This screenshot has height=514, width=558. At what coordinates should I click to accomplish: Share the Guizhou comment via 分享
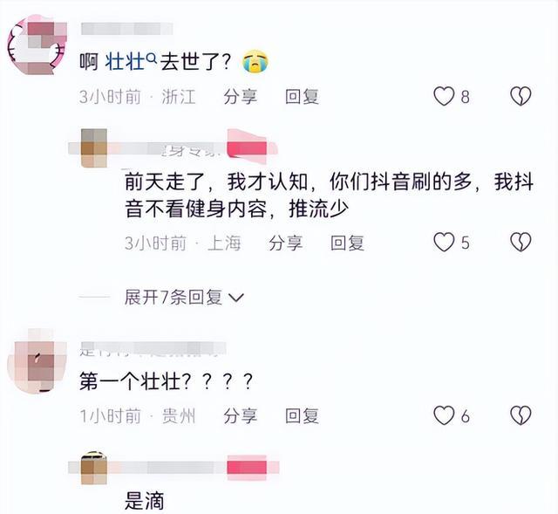(x=241, y=415)
